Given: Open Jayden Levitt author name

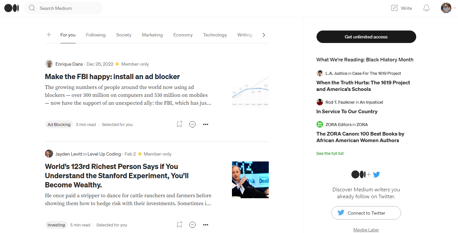Looking at the screenshot, I should click(x=69, y=154).
